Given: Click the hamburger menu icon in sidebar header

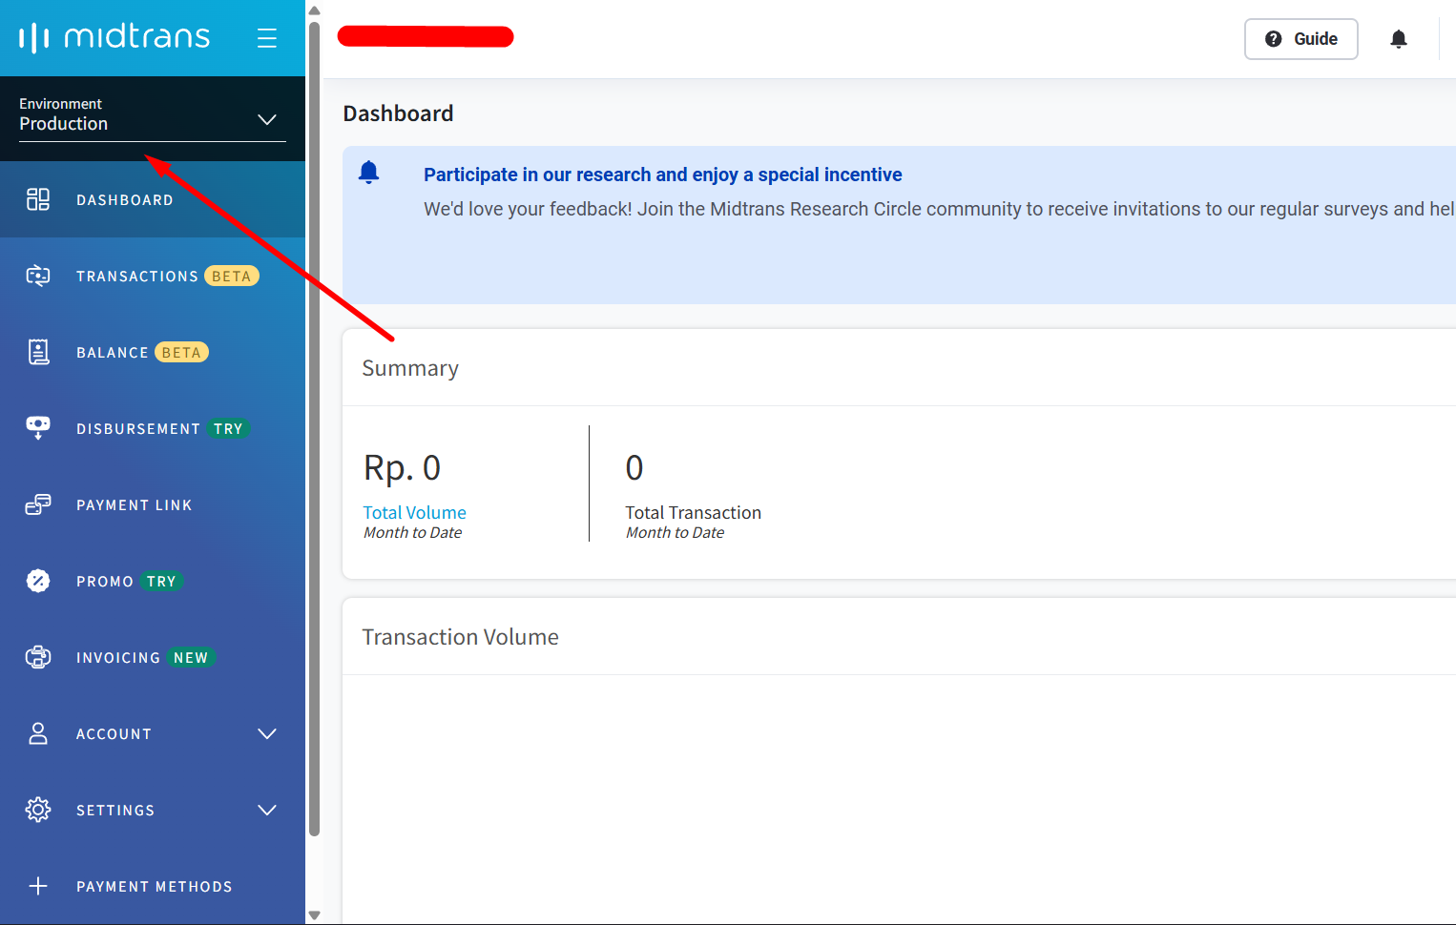Looking at the screenshot, I should point(267,38).
